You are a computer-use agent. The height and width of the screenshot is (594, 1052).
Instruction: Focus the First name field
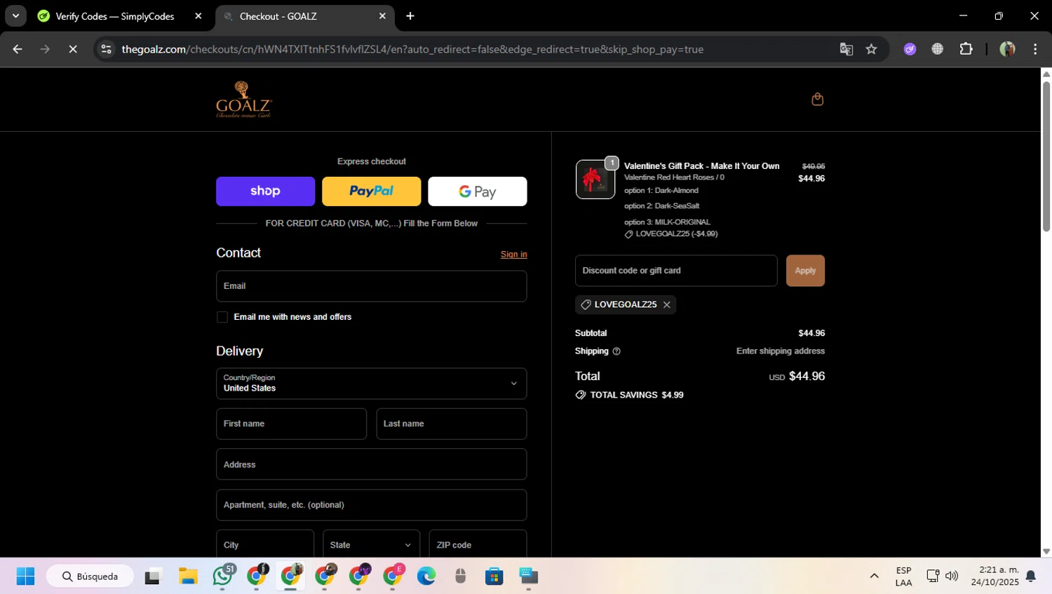(291, 424)
